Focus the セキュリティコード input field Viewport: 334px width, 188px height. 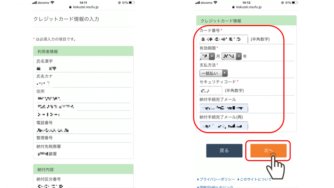[x=211, y=91]
